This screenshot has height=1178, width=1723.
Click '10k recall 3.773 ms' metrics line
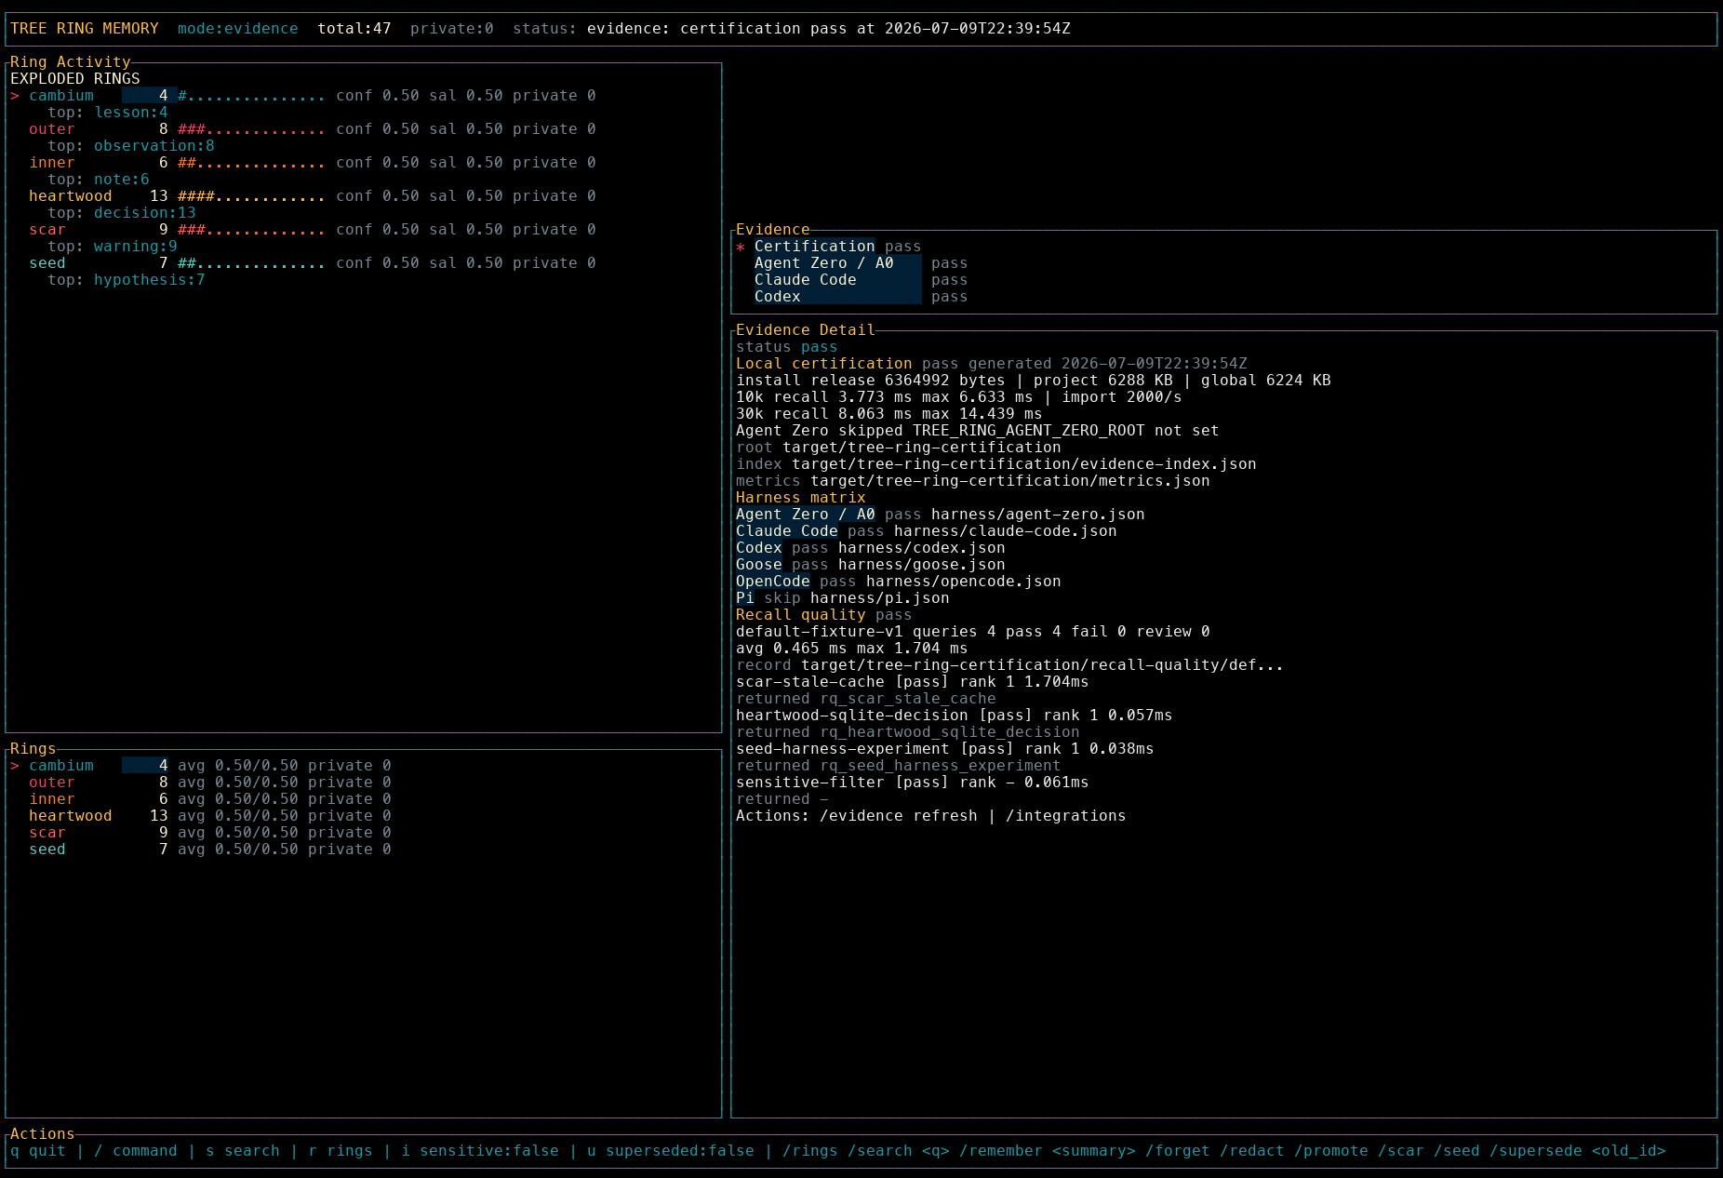pyautogui.click(x=959, y=397)
